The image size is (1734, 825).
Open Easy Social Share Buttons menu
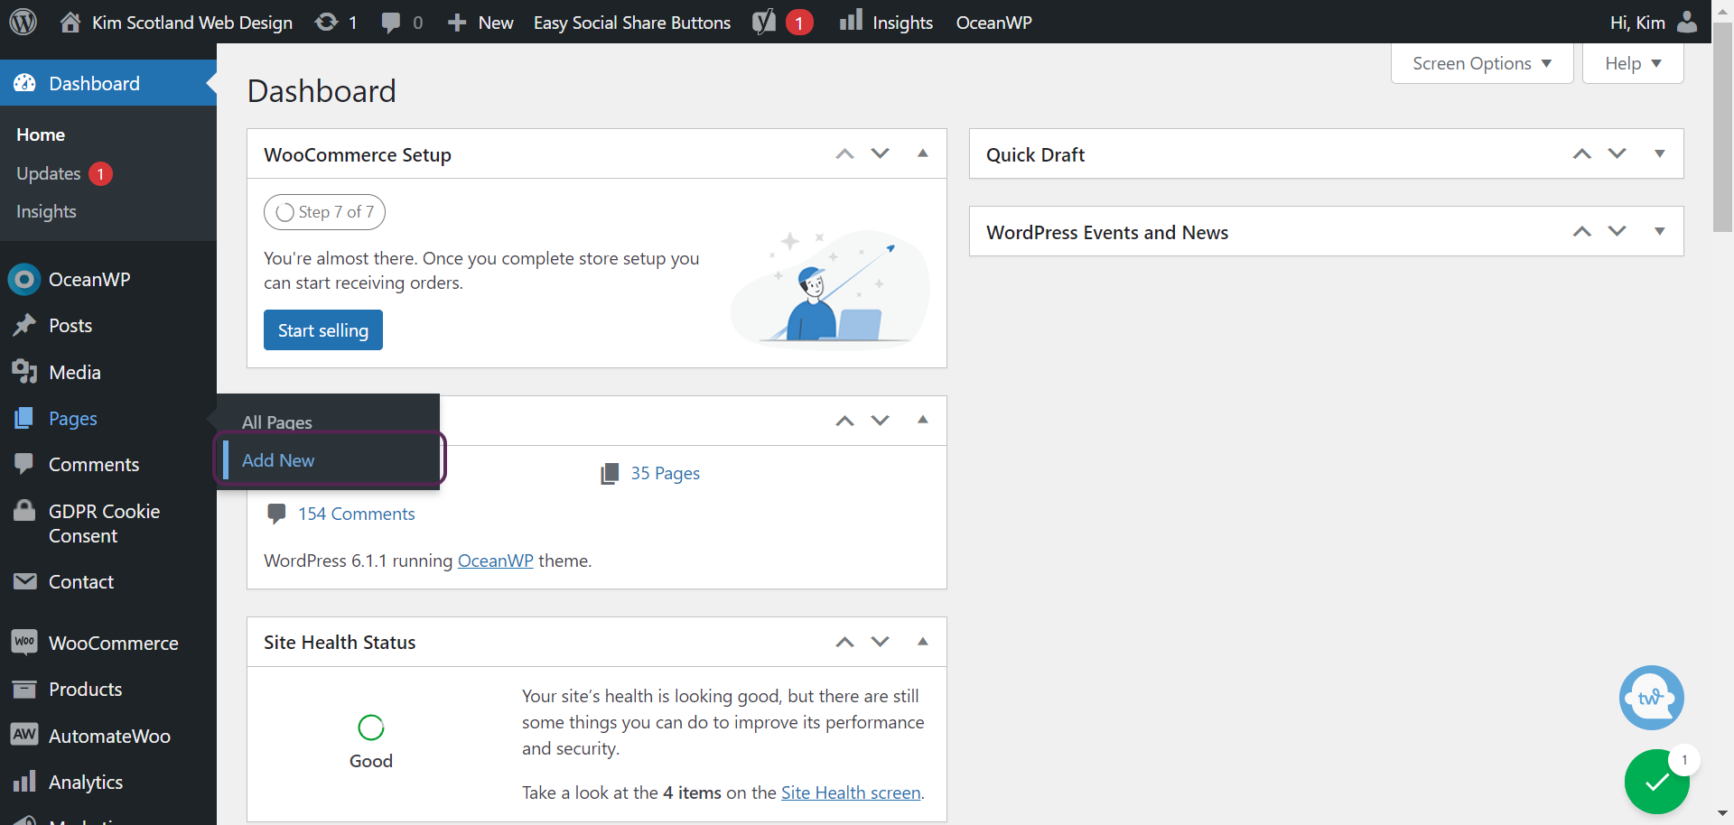(x=632, y=22)
